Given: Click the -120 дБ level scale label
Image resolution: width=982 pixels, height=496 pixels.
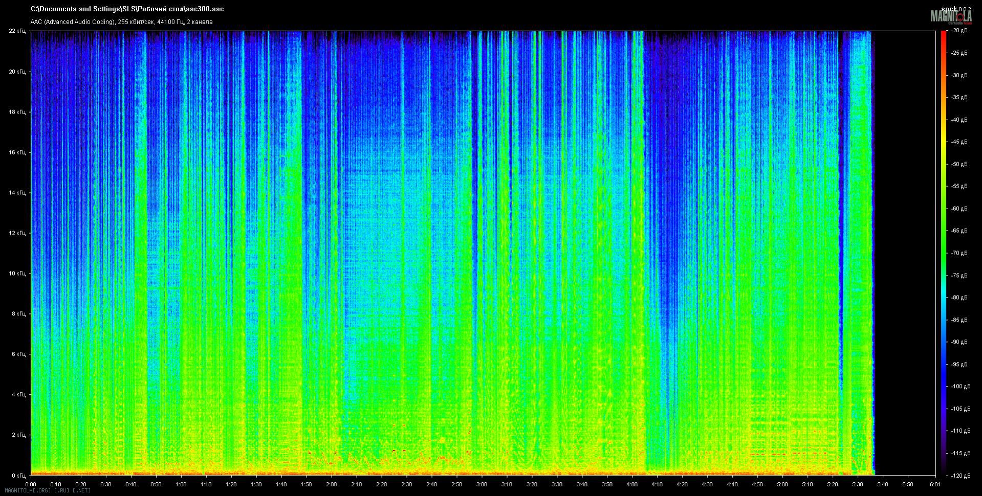Looking at the screenshot, I should [x=960, y=476].
